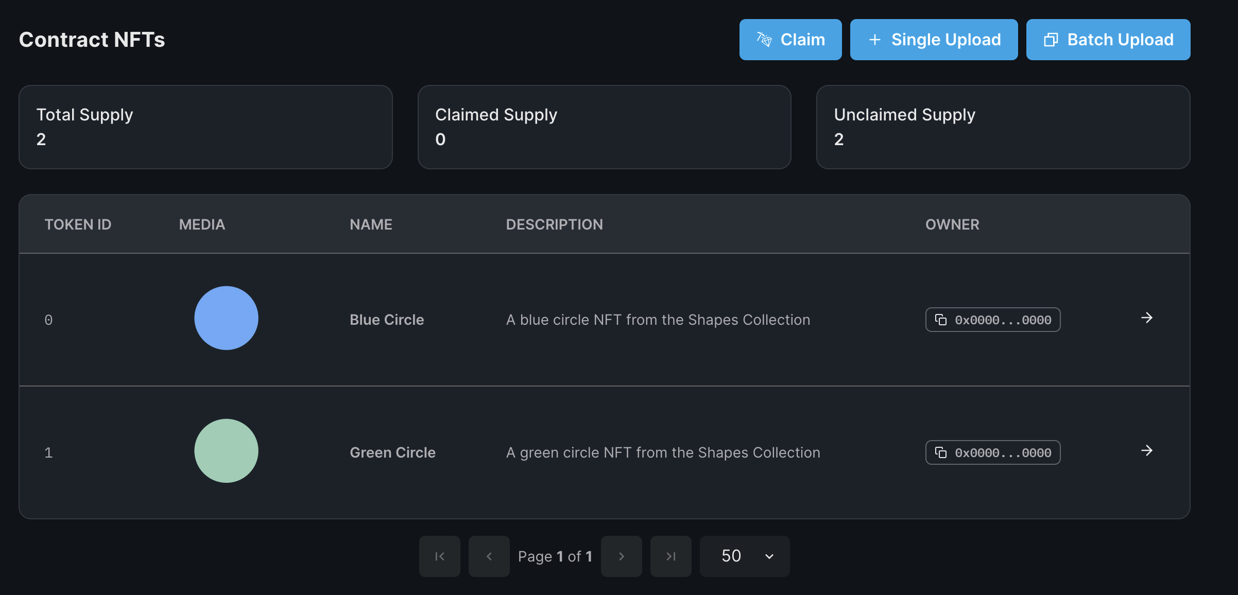Select the Blue Circle name text

point(387,320)
